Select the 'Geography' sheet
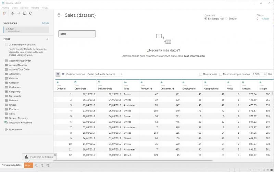Image resolution: width=274 pixels, height=172 pixels. tap(15, 92)
